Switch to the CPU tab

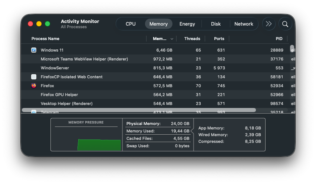click(131, 24)
